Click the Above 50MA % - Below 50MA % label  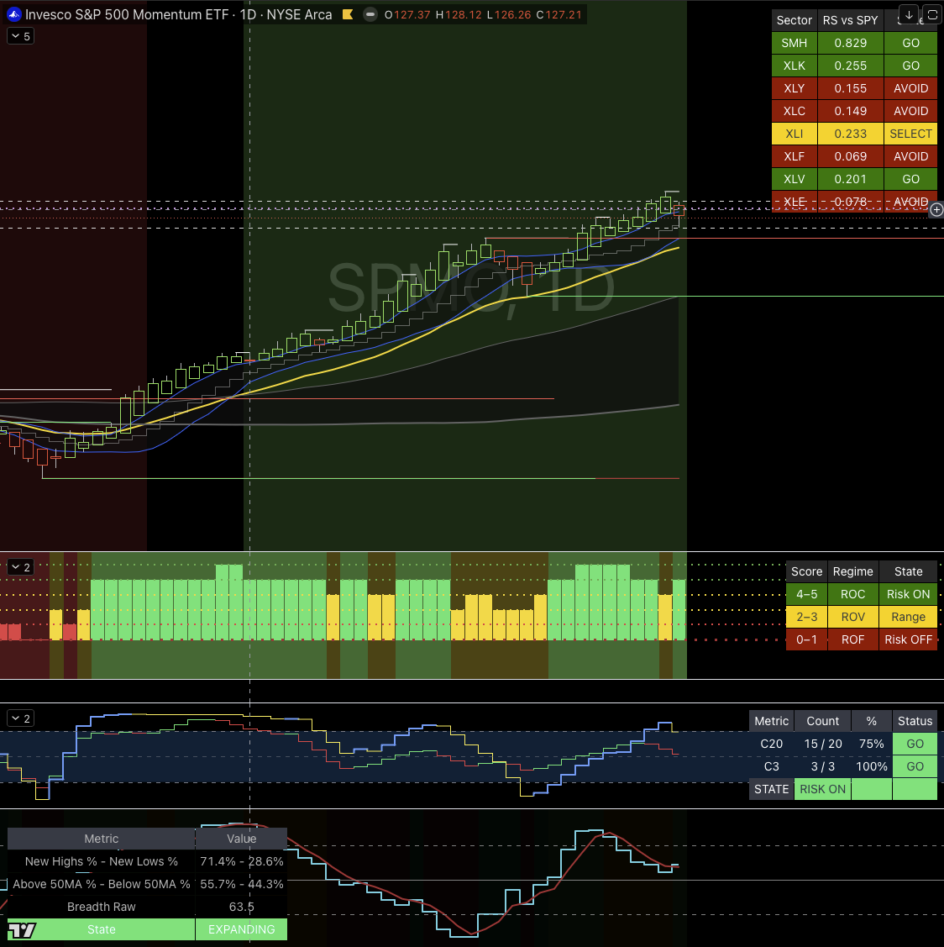[102, 884]
